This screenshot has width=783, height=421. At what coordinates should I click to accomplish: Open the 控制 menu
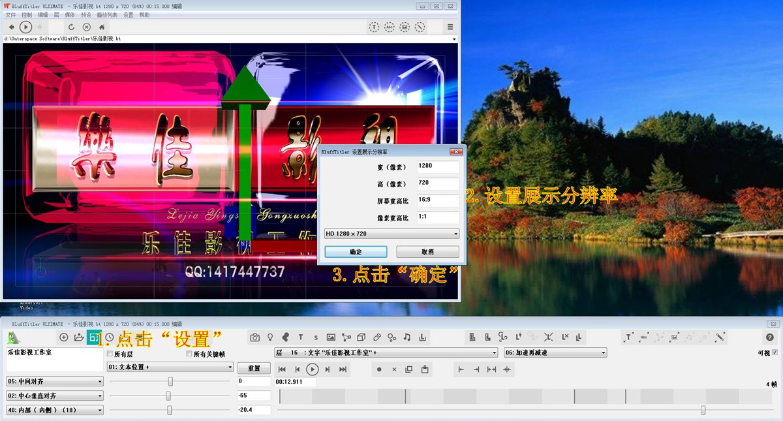point(27,14)
